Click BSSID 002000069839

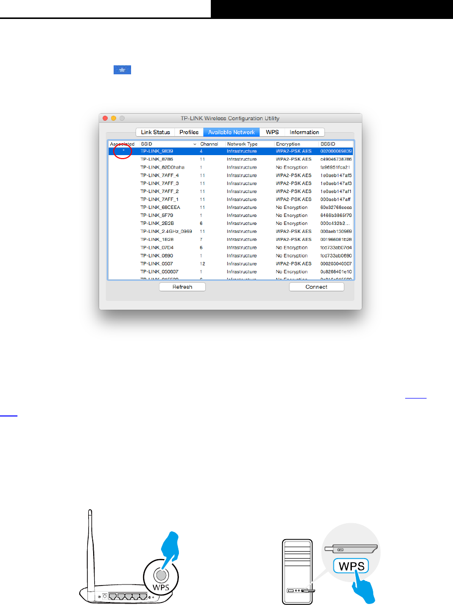(x=336, y=151)
